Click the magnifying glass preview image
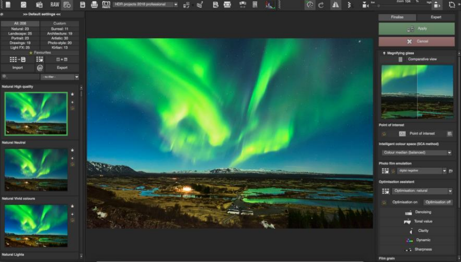The image size is (461, 262). (x=417, y=92)
